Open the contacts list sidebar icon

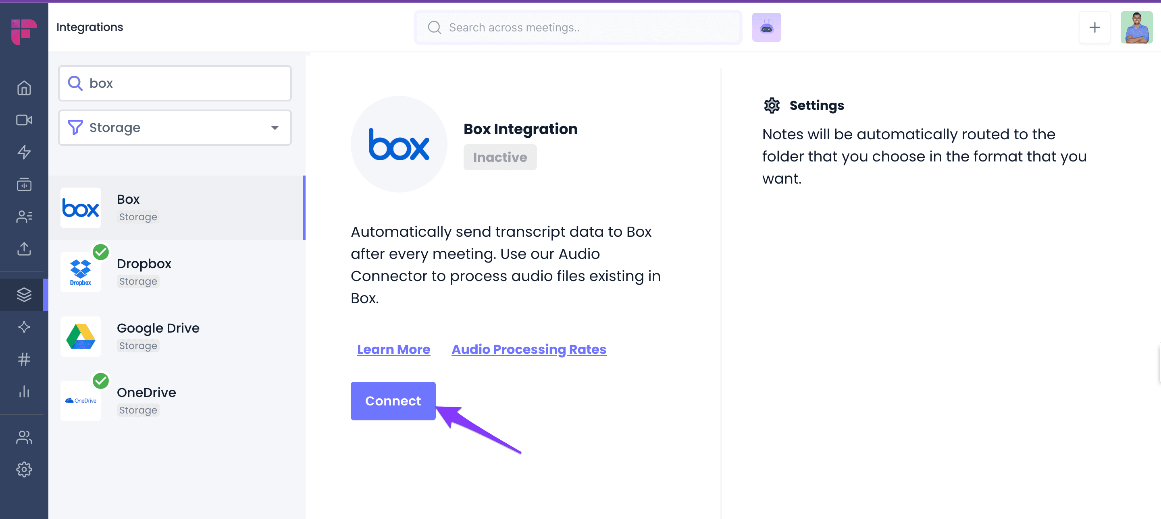click(x=24, y=217)
